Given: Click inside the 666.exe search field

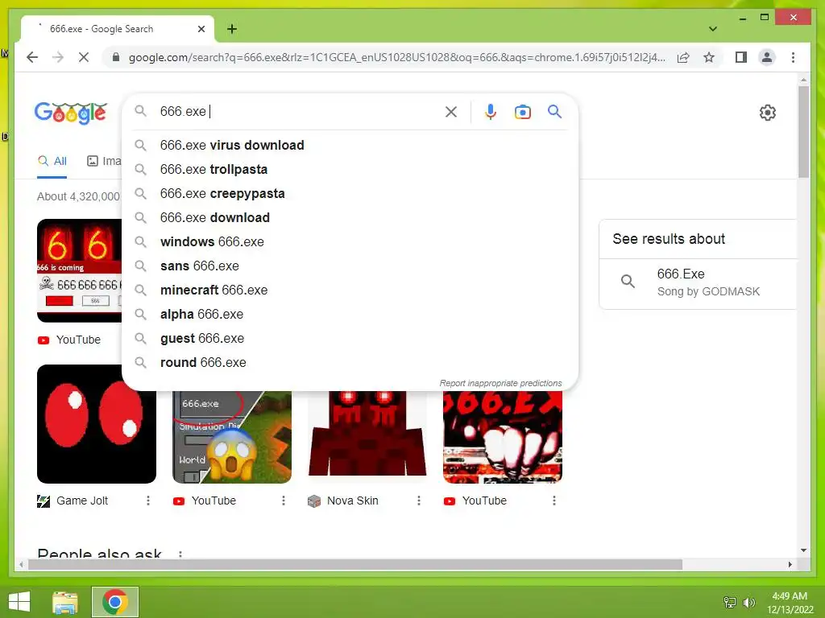Looking at the screenshot, I should pyautogui.click(x=300, y=111).
